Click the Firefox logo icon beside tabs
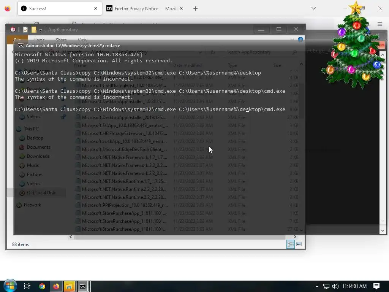This screenshot has width=389, height=292. 8,8
